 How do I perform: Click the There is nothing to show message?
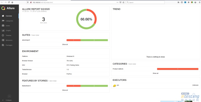(155, 57)
